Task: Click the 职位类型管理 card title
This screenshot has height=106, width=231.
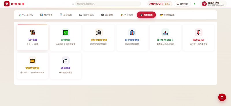Action: [132, 40]
